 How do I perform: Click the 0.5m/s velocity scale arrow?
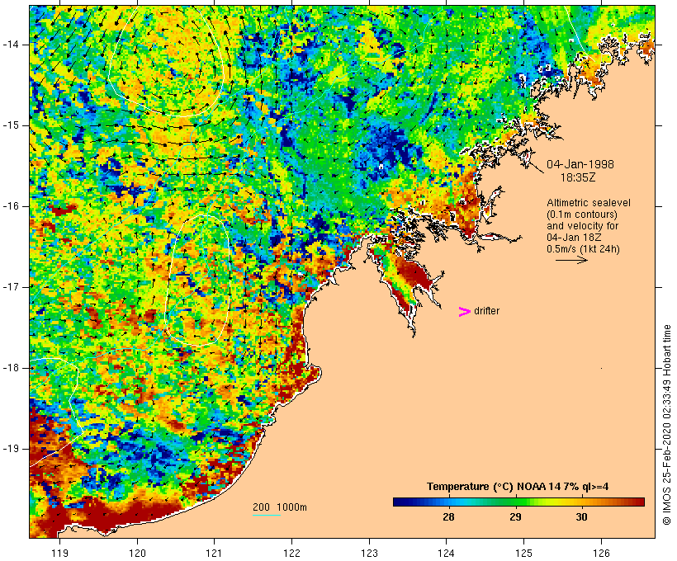point(570,260)
